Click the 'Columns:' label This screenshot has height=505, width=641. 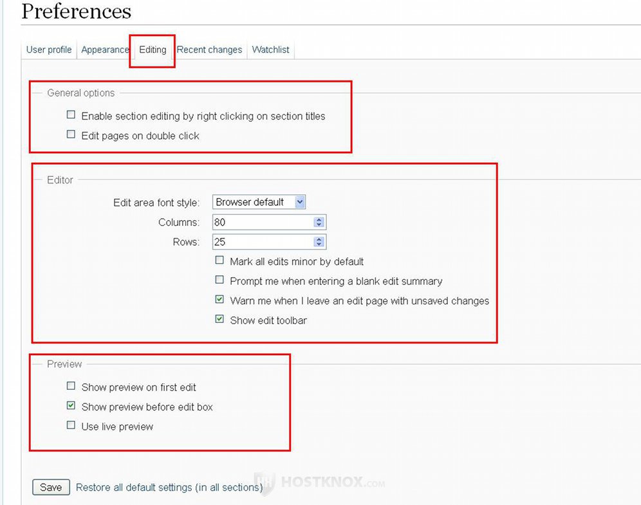point(179,223)
